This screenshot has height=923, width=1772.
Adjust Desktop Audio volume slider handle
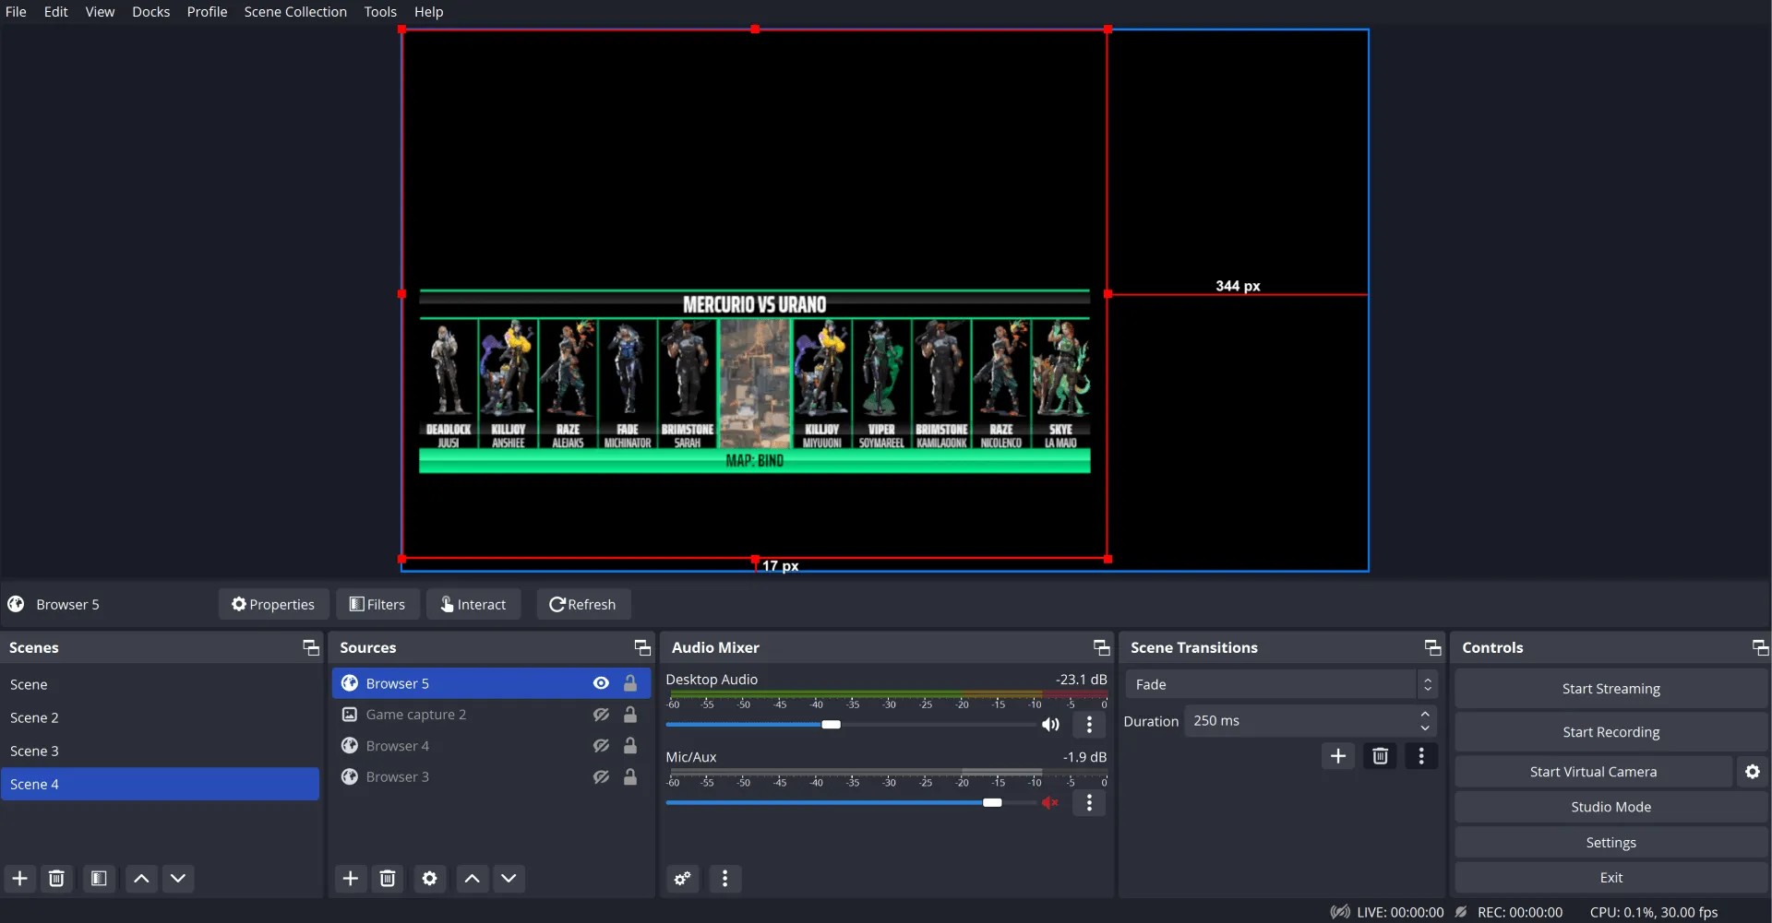pos(831,725)
